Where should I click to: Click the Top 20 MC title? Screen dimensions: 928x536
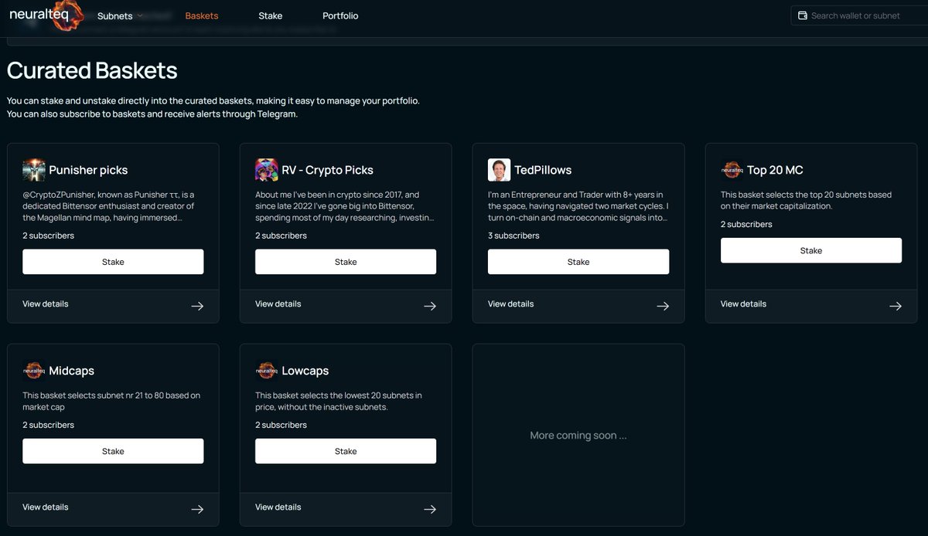[x=775, y=170]
